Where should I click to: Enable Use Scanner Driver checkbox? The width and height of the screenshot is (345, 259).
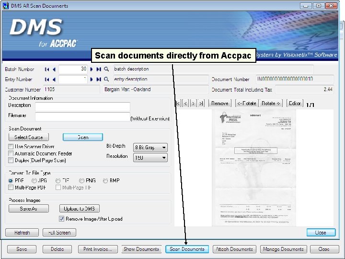click(11, 146)
